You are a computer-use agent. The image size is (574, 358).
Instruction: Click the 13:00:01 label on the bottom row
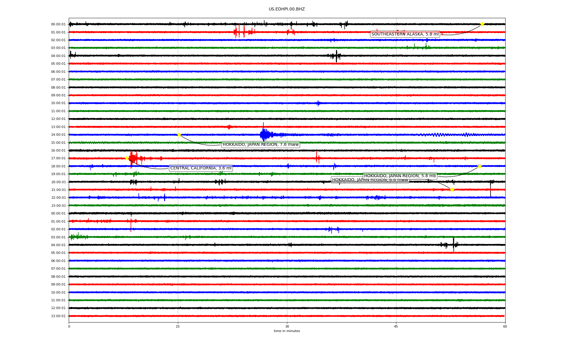coord(58,316)
